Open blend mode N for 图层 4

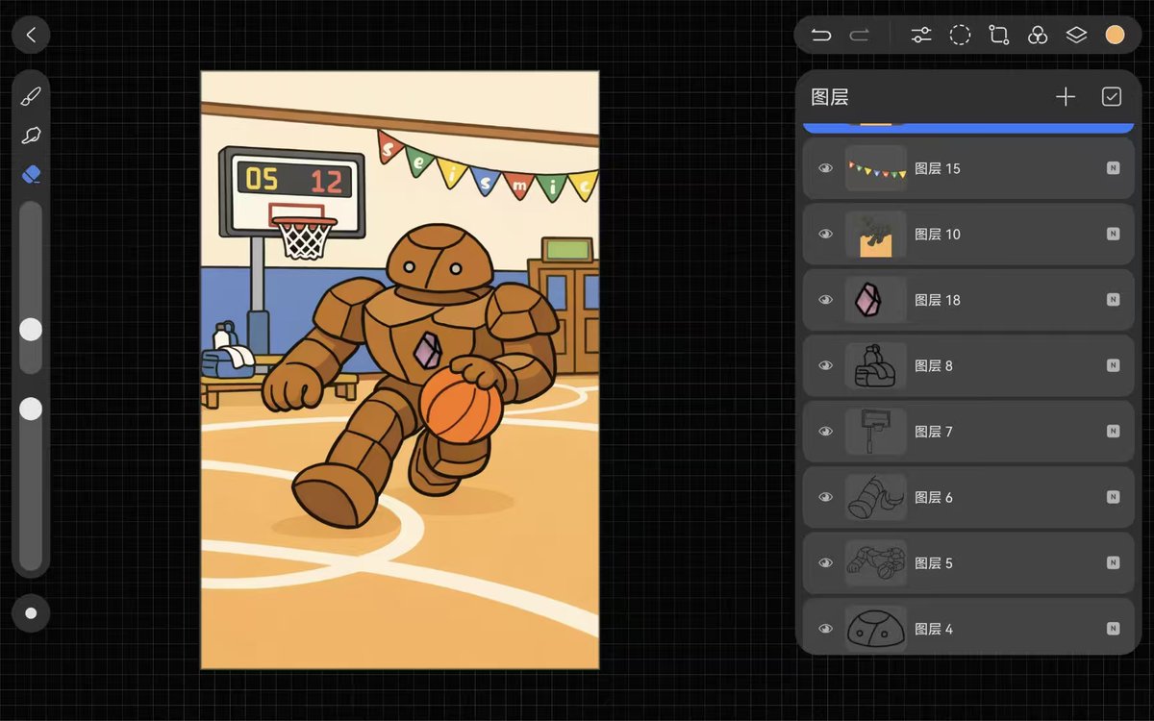point(1113,629)
